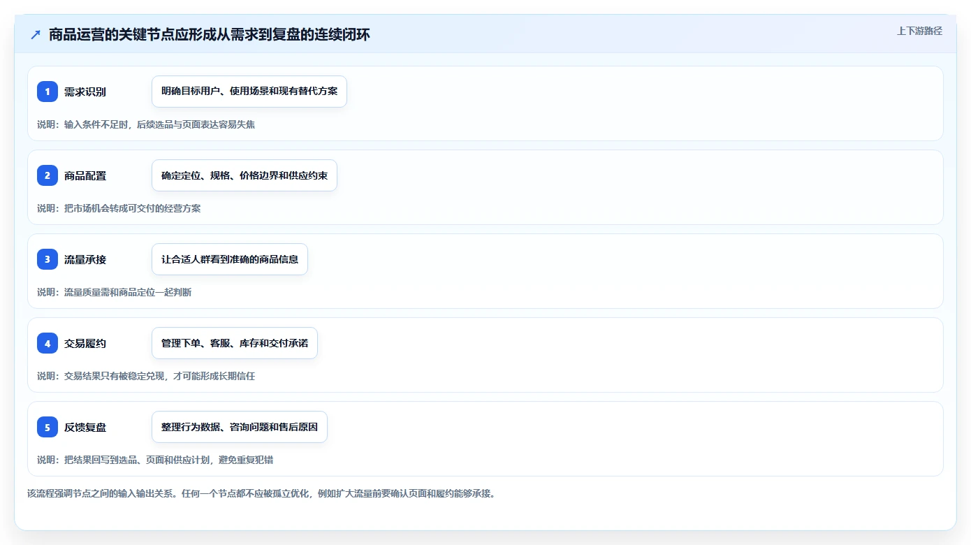Click the arrow icon beside the title

coord(36,35)
